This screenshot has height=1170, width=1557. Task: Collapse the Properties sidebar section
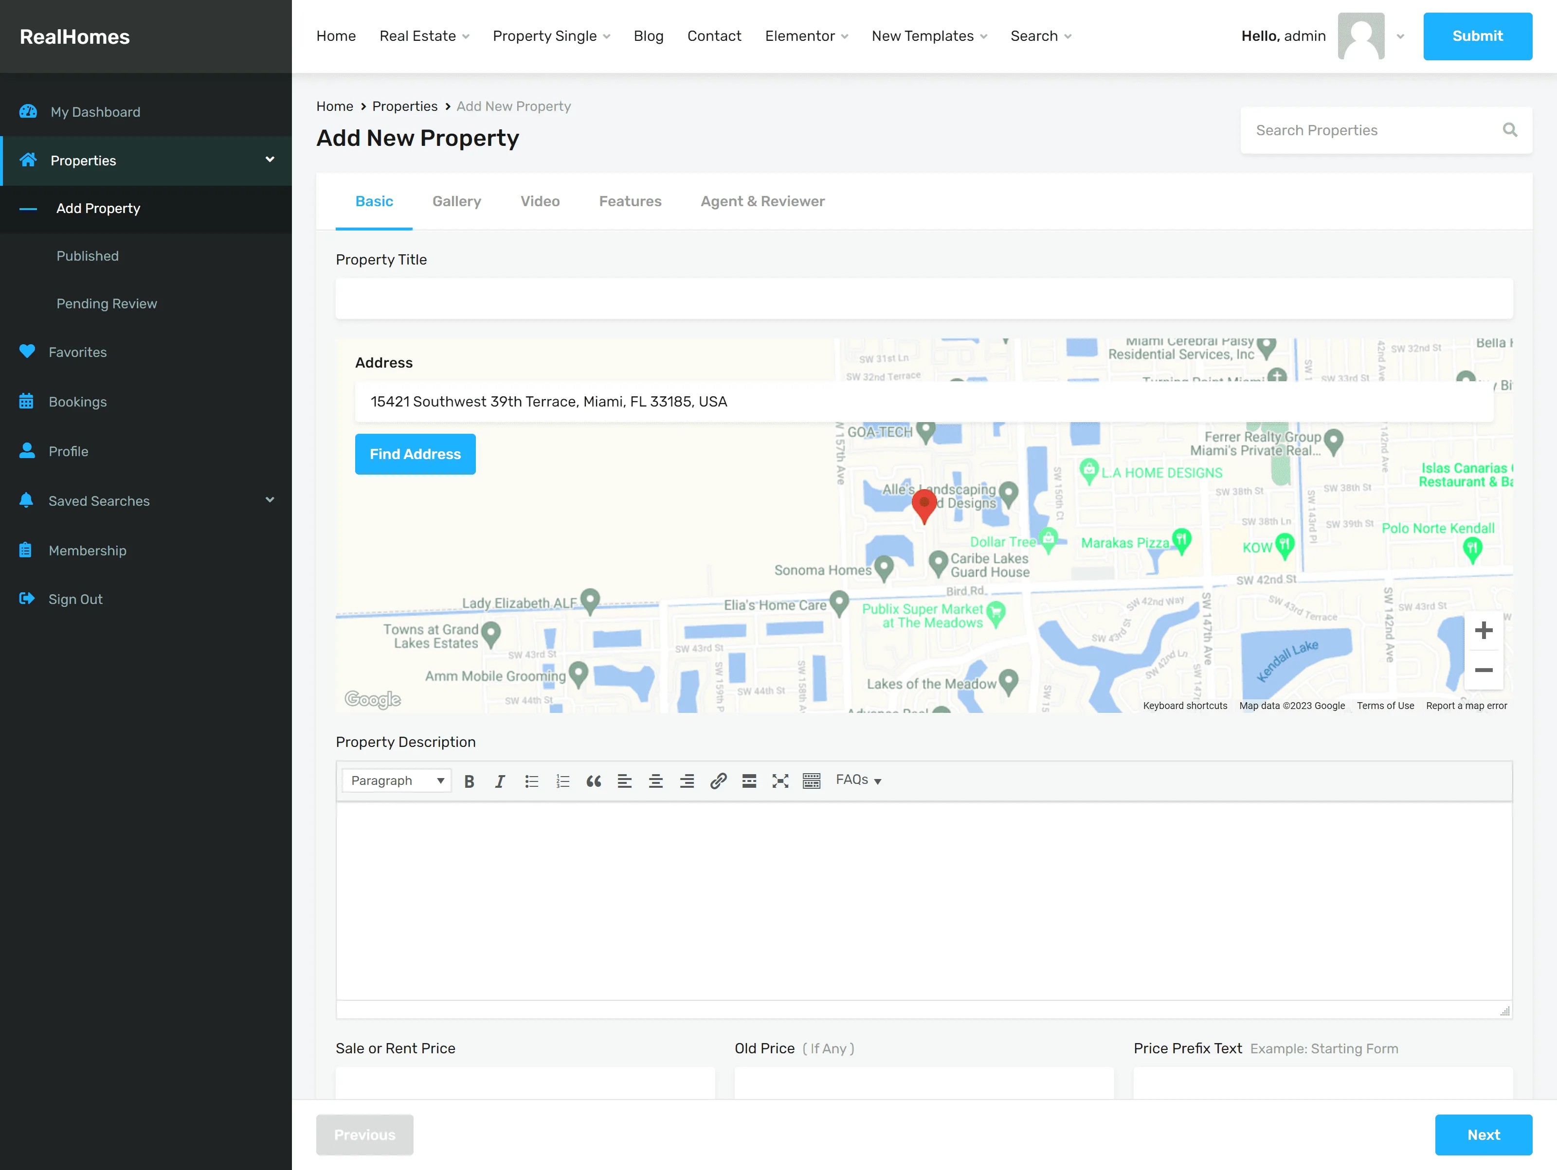pyautogui.click(x=270, y=160)
